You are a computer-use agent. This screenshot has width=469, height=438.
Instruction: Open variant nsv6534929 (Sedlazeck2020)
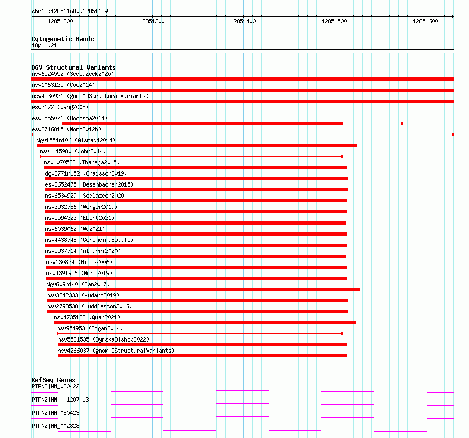click(86, 196)
